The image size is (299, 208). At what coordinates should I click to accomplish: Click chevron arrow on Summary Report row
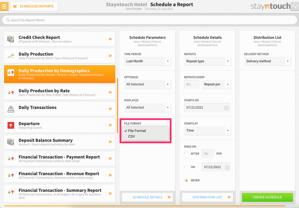pyautogui.click(x=110, y=193)
